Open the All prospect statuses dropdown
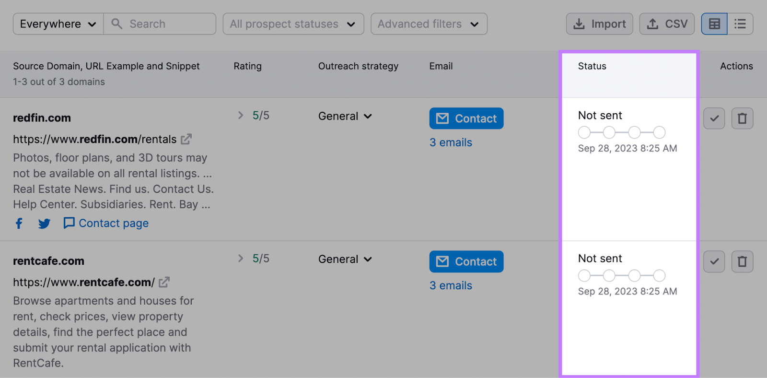The image size is (767, 378). pyautogui.click(x=293, y=24)
